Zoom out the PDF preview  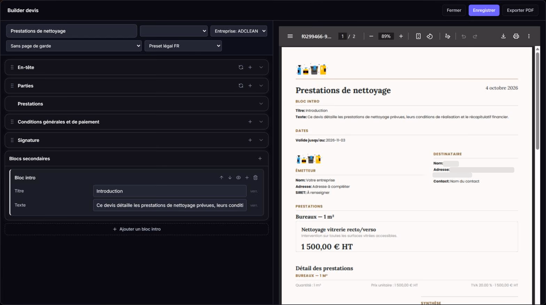371,36
